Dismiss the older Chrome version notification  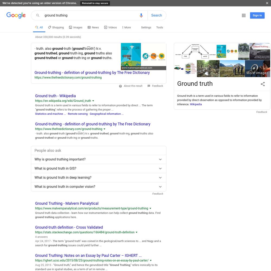267,3
